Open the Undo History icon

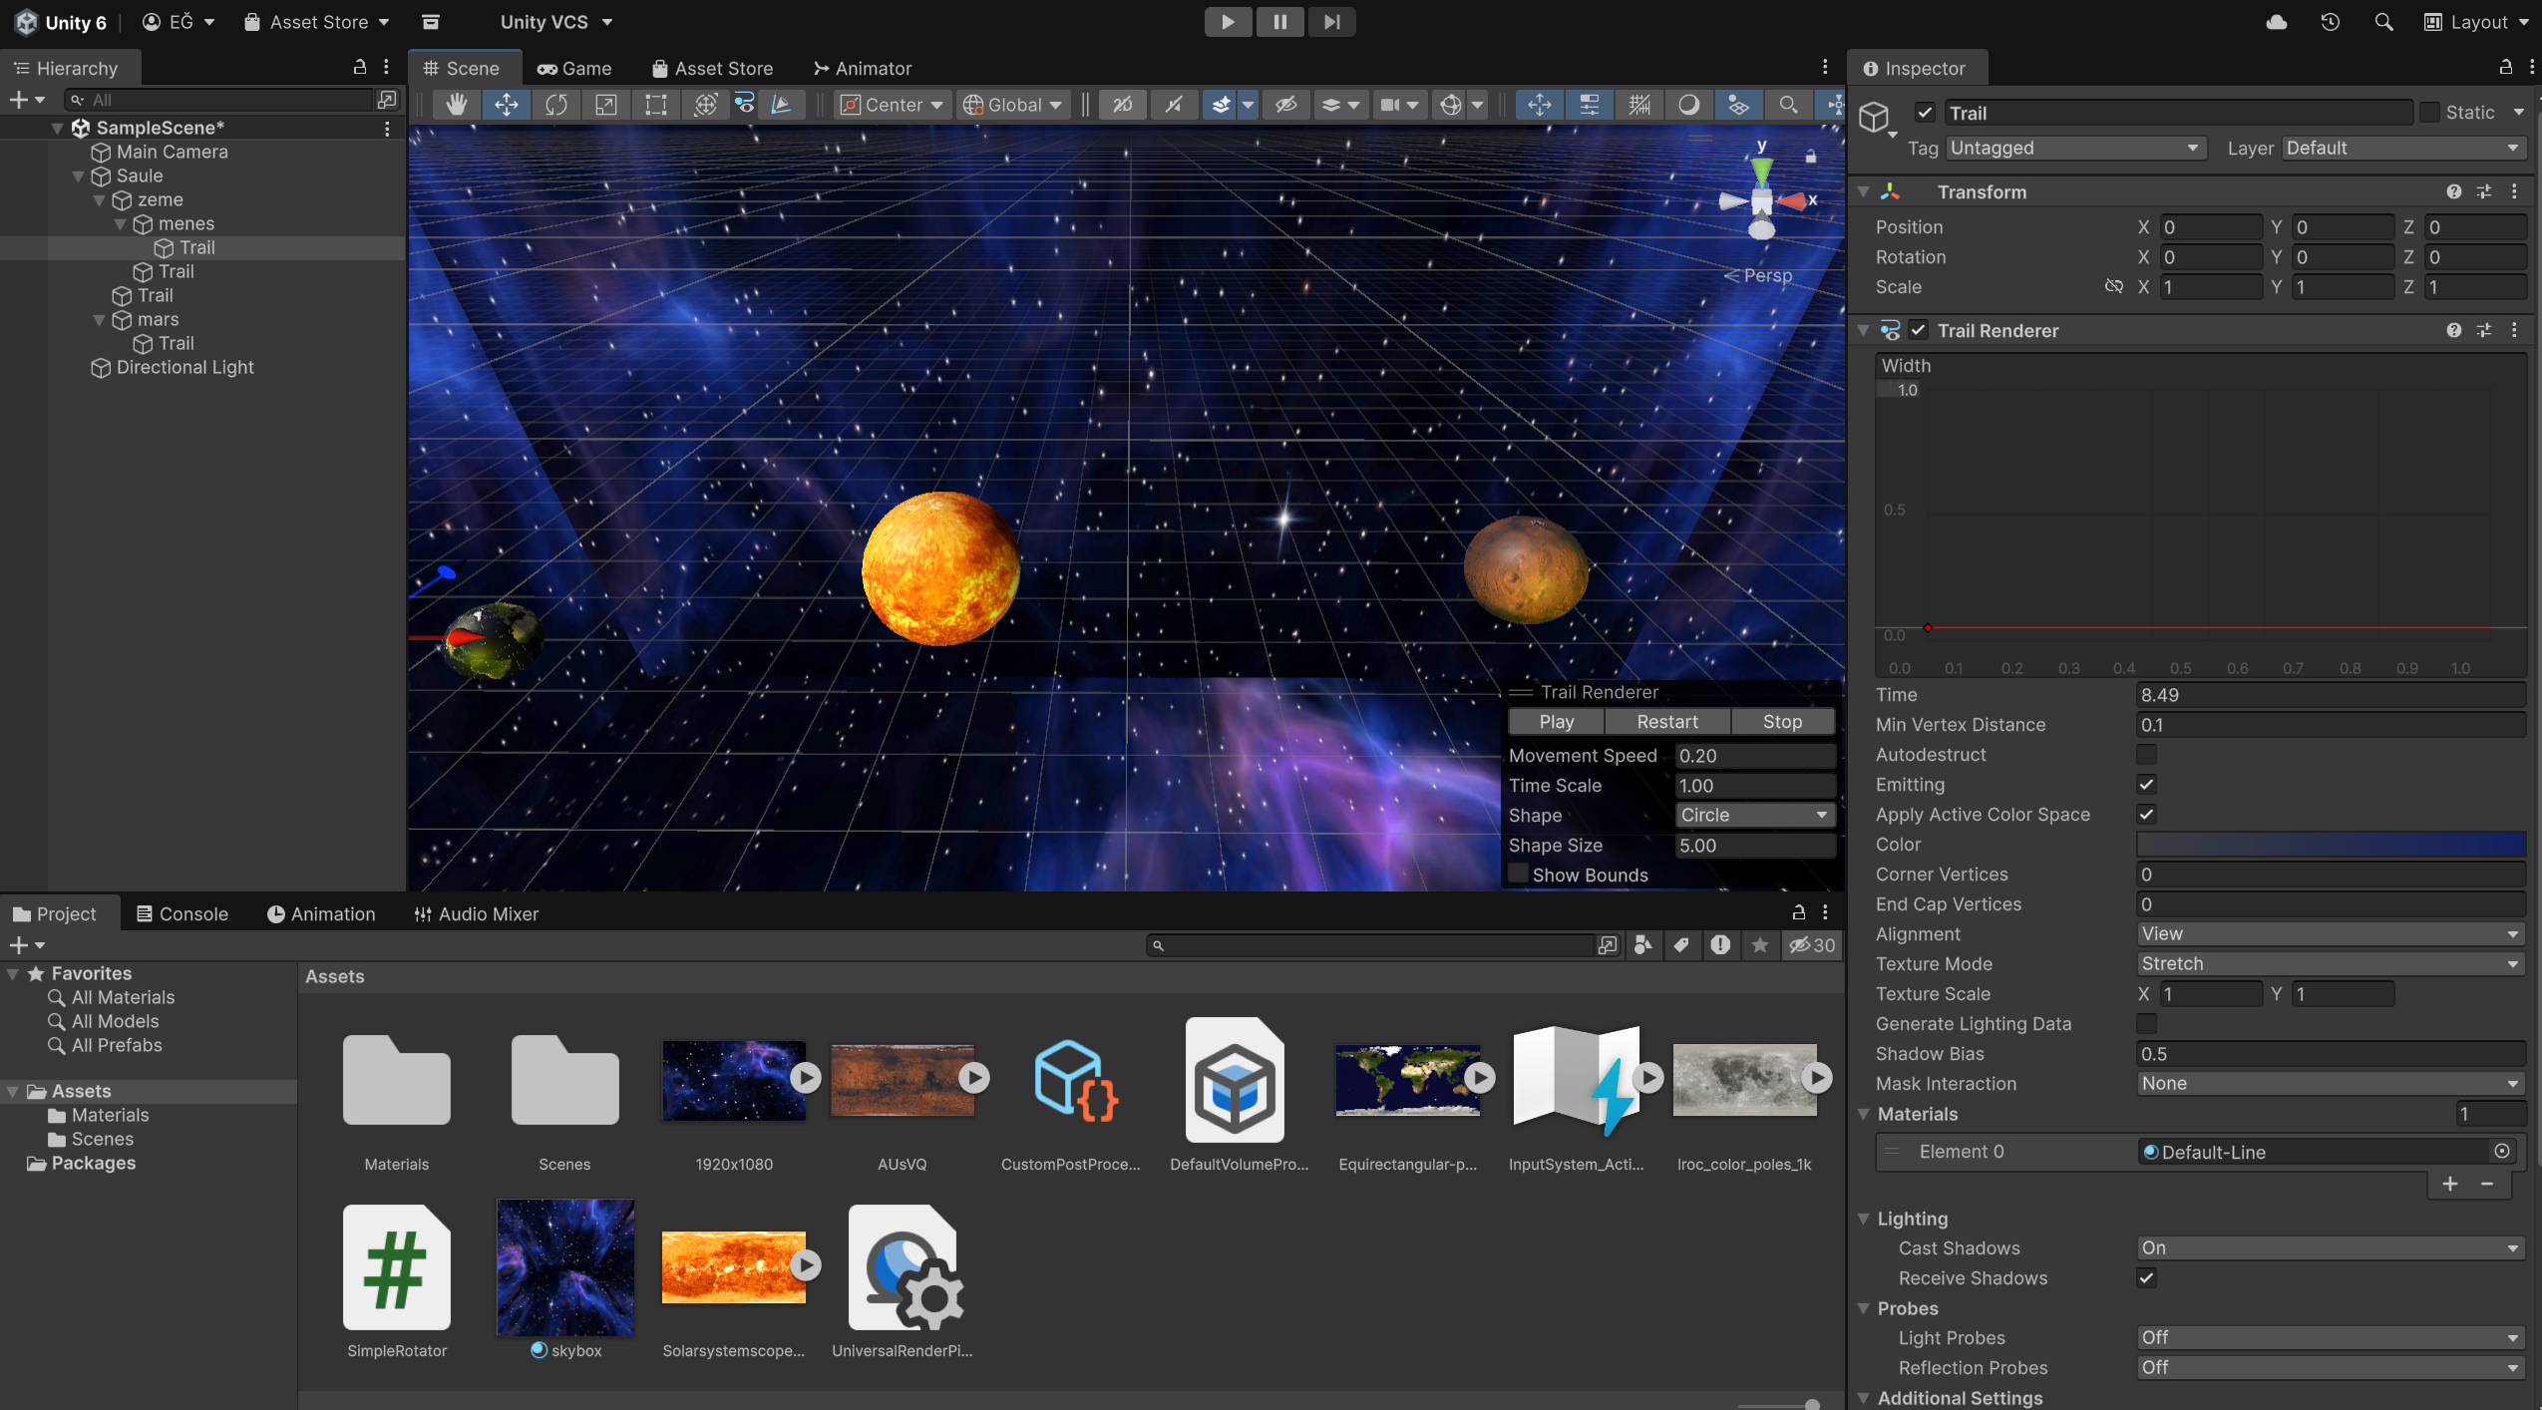click(x=2330, y=22)
